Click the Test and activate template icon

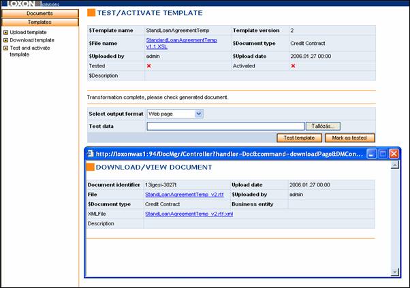(6, 48)
